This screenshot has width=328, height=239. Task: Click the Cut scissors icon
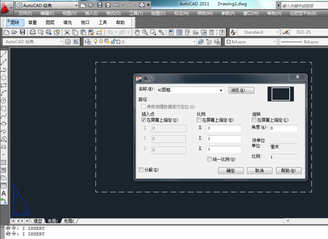(67, 32)
